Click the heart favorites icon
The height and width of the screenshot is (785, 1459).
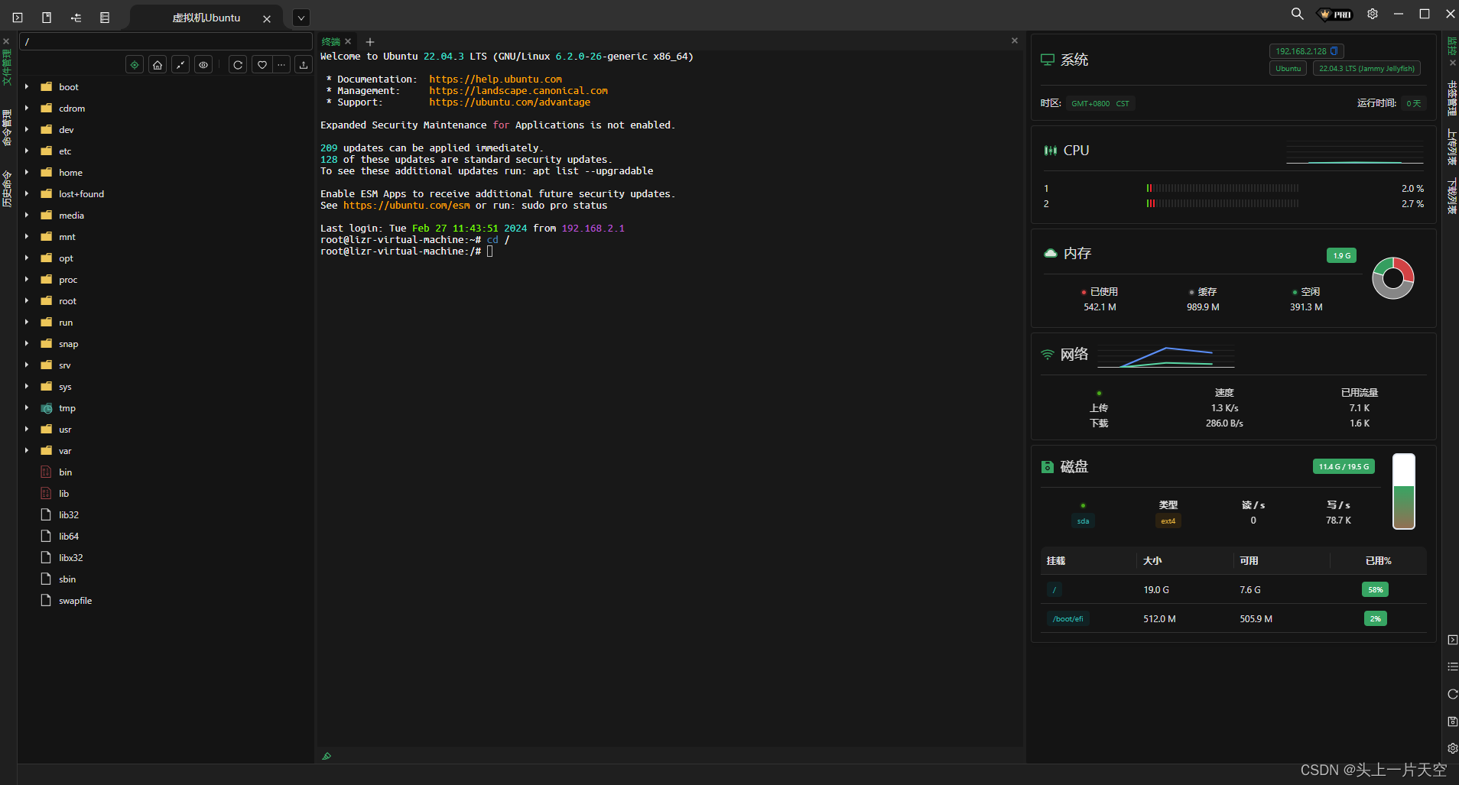click(262, 65)
